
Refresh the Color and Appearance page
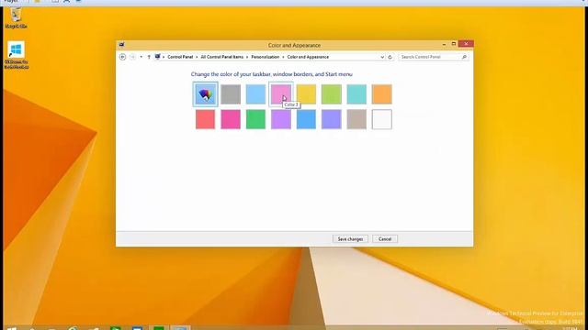click(390, 57)
